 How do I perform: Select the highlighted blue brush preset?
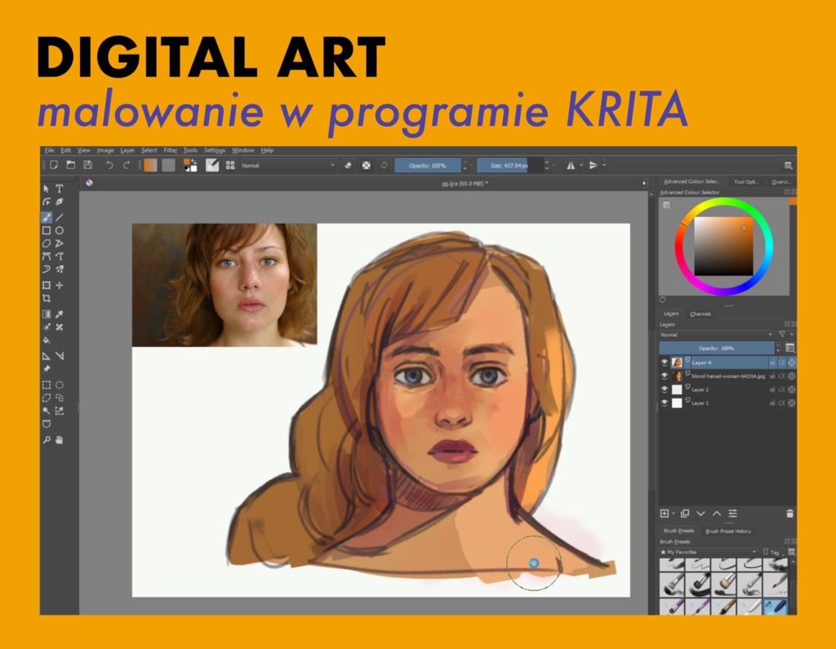pyautogui.click(x=776, y=607)
